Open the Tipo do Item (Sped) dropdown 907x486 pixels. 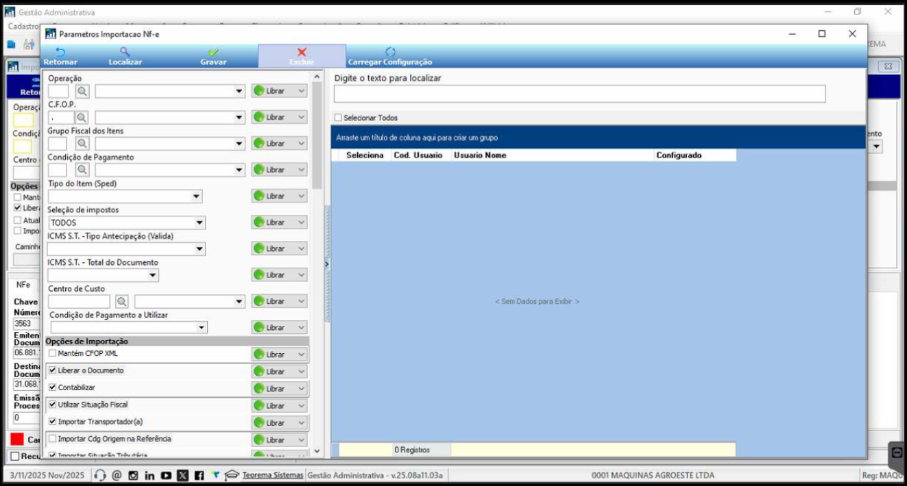196,196
